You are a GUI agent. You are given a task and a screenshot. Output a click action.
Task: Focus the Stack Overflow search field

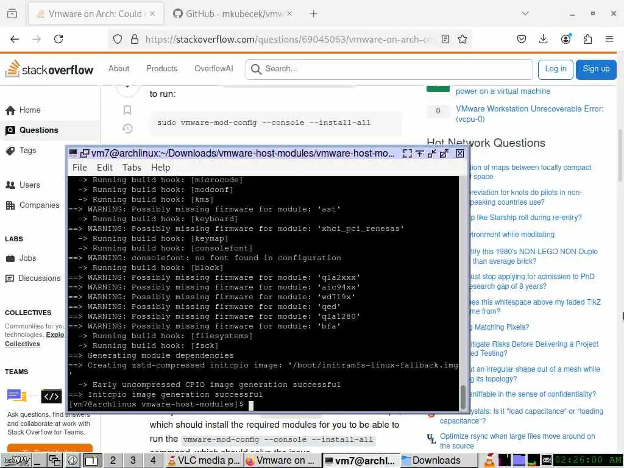[x=389, y=69]
